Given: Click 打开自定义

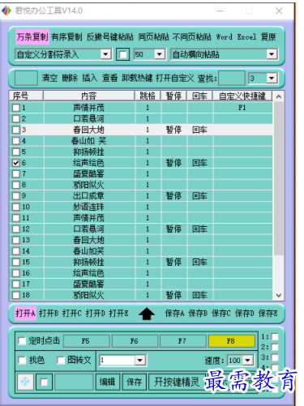Looking at the screenshot, I should (175, 79).
